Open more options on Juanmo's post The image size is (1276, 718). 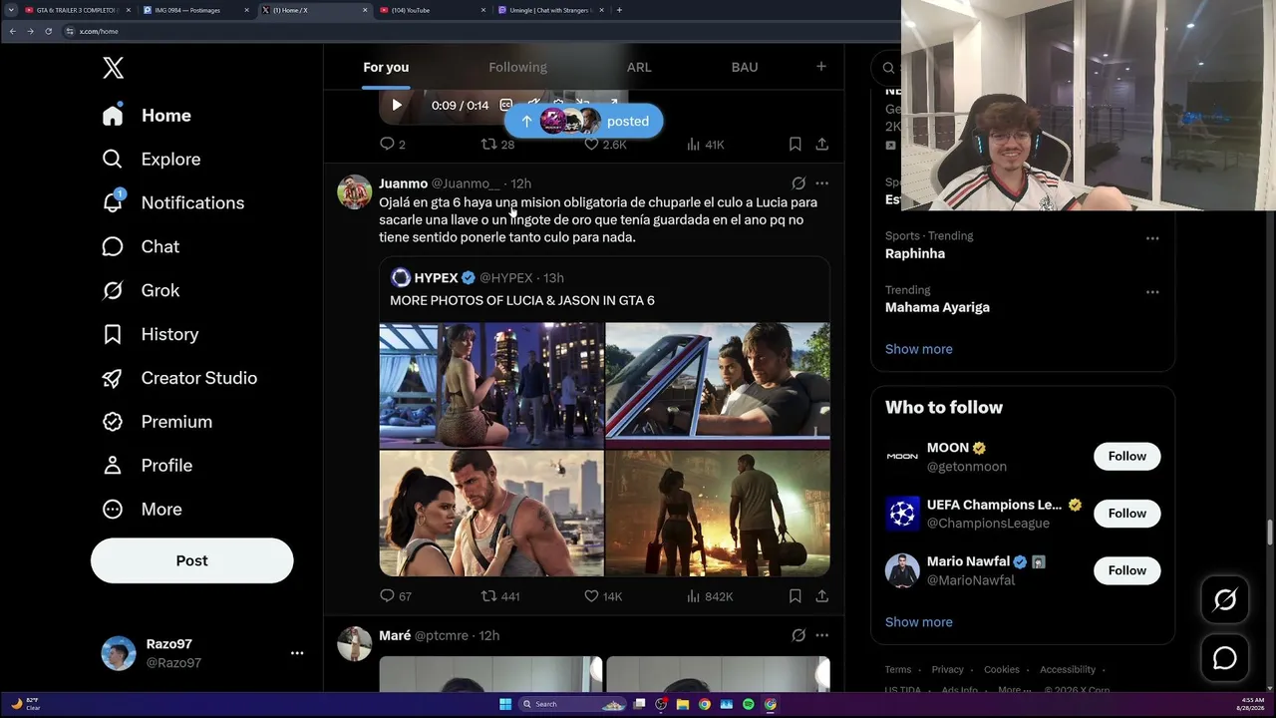coord(822,183)
